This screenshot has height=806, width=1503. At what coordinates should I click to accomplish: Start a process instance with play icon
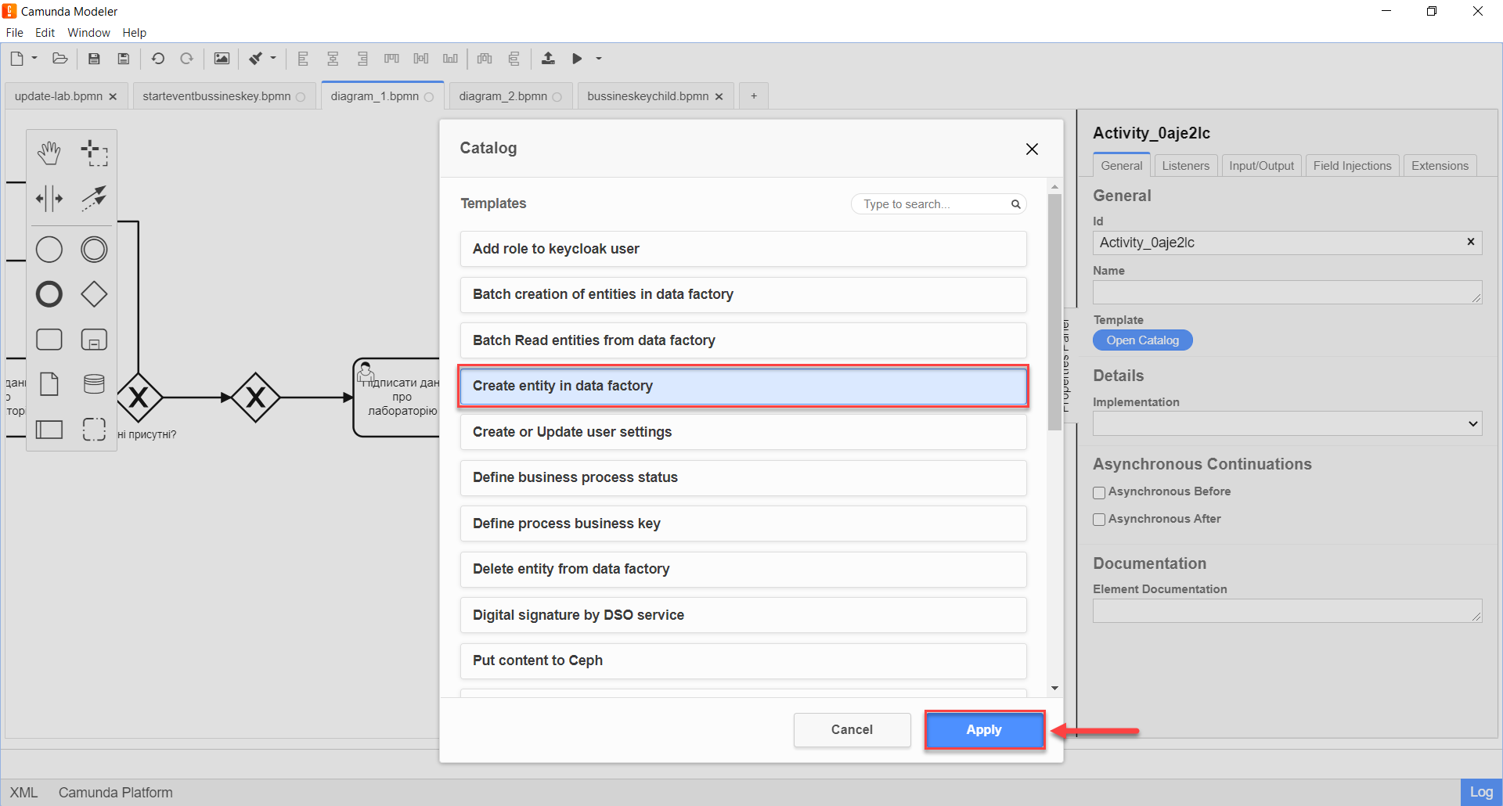[x=577, y=59]
